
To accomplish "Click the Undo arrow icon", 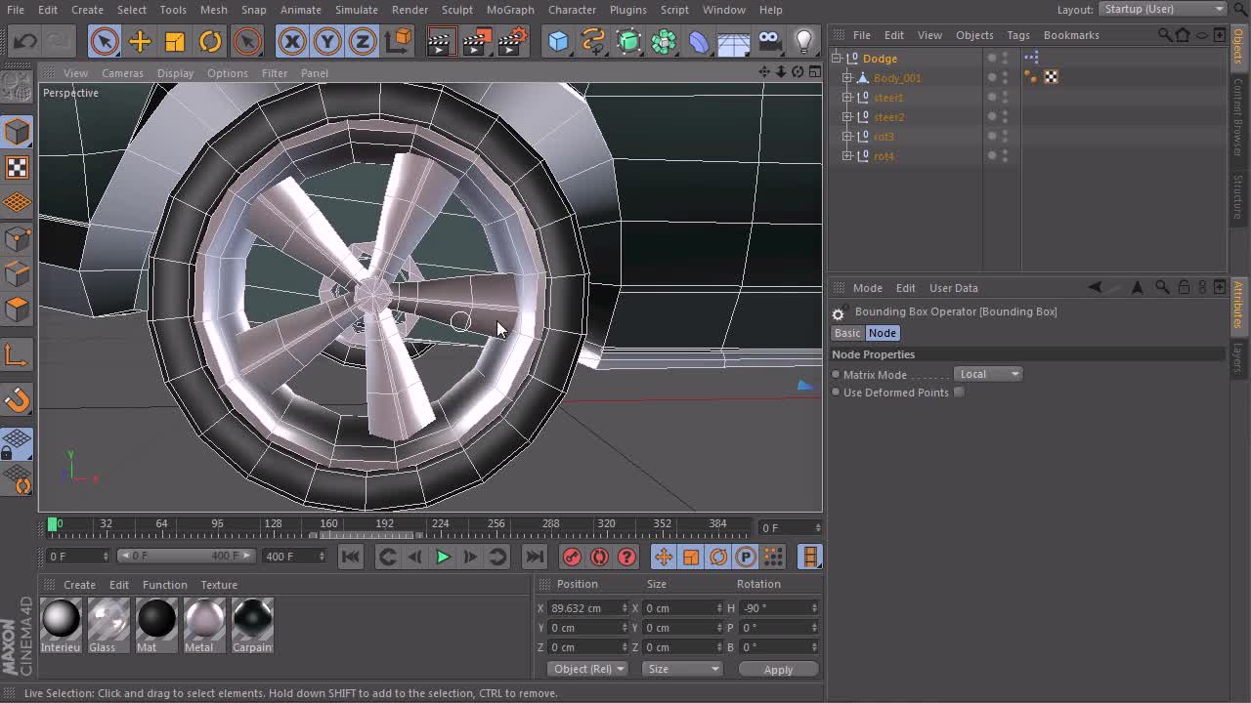I will 25,41.
